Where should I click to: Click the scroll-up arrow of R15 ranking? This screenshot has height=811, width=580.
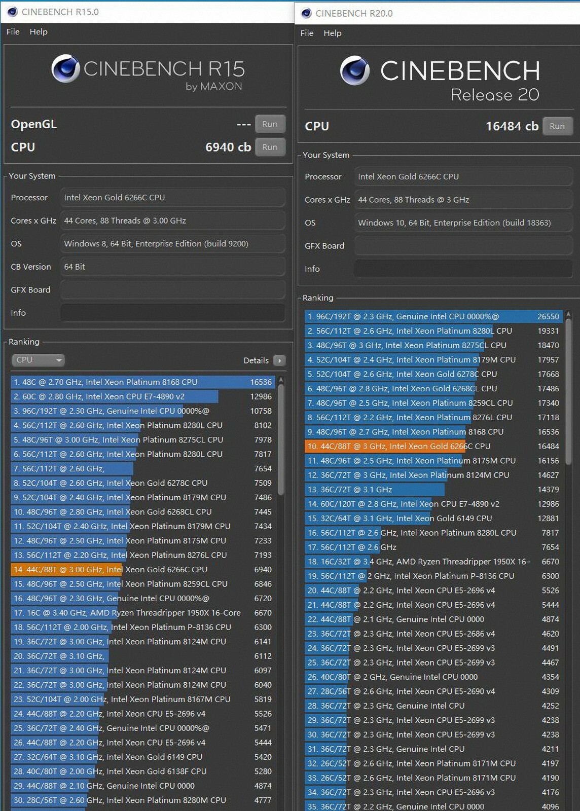(281, 380)
